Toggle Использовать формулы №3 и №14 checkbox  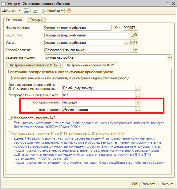pos(10,133)
